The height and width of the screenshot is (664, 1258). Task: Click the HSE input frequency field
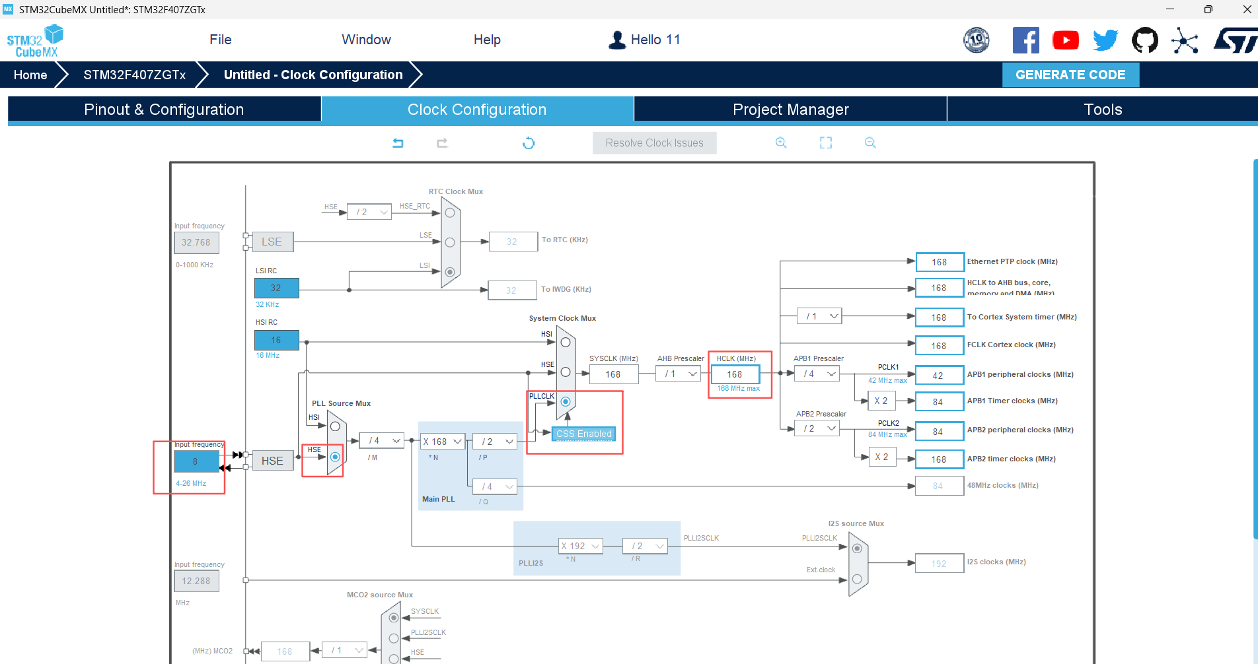click(196, 461)
